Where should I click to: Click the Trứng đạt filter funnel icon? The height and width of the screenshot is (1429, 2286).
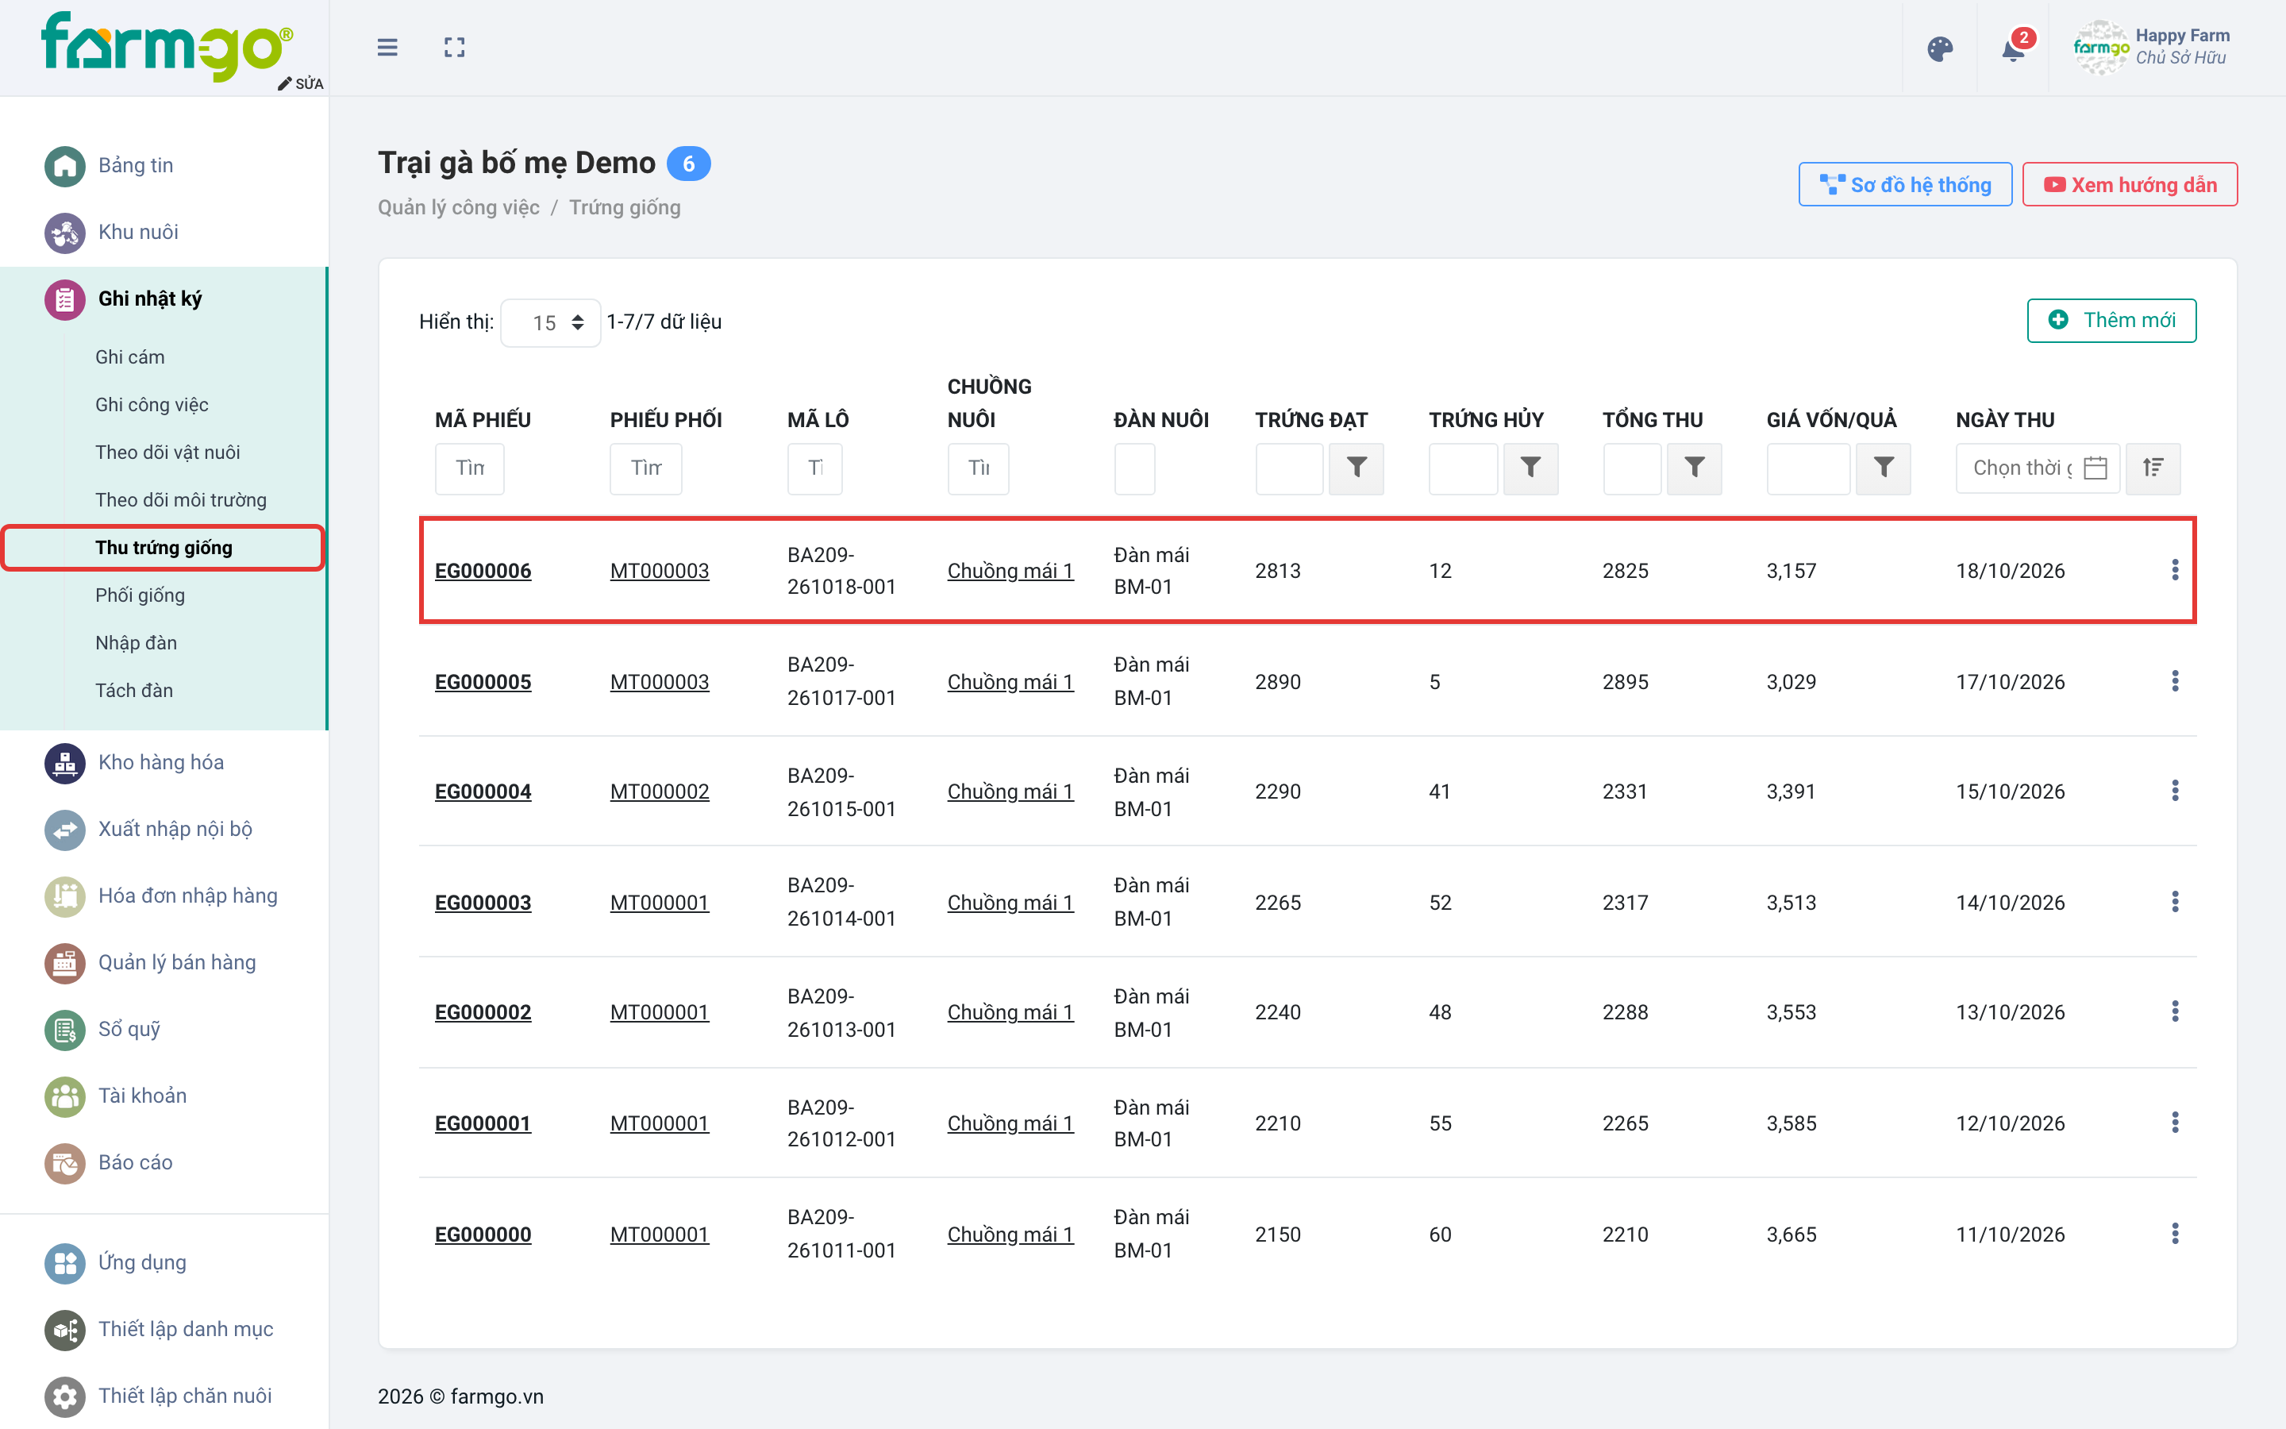[1357, 468]
